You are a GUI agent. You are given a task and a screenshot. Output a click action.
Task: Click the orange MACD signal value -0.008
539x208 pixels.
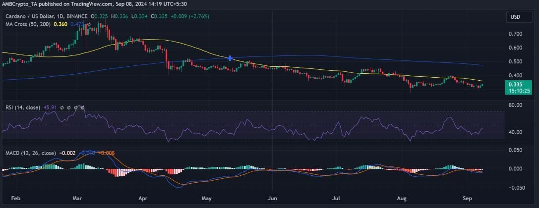click(107, 153)
